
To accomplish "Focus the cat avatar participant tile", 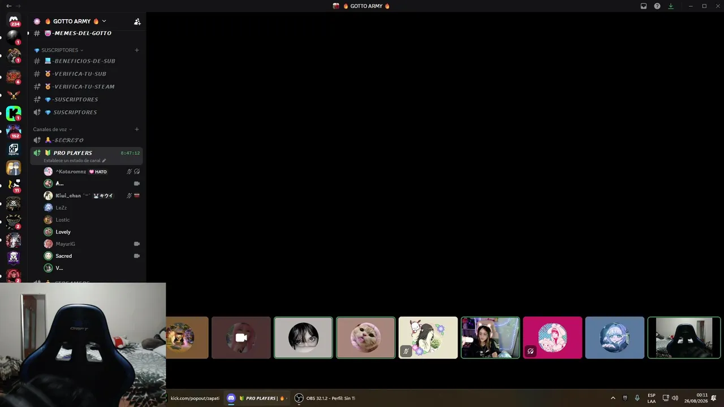I will point(365,337).
